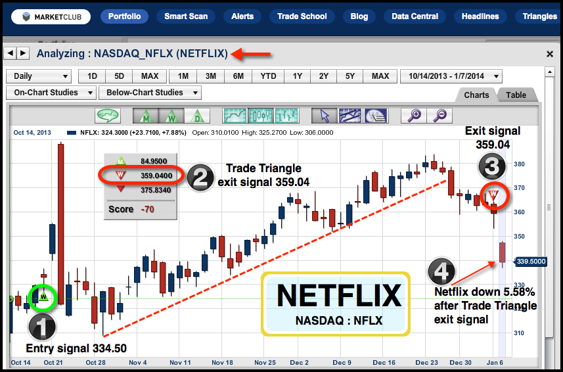The image size is (563, 372).
Task: Switch to candlestick chart style
Action: pyautogui.click(x=260, y=116)
